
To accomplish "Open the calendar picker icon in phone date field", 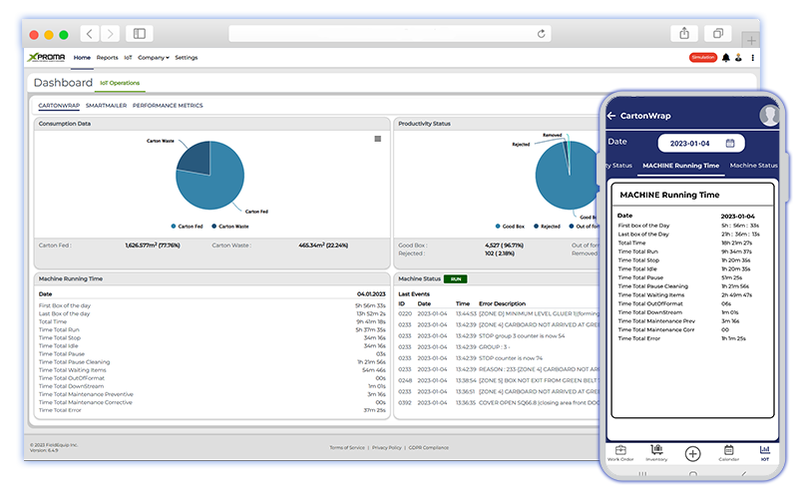I will 730,143.
